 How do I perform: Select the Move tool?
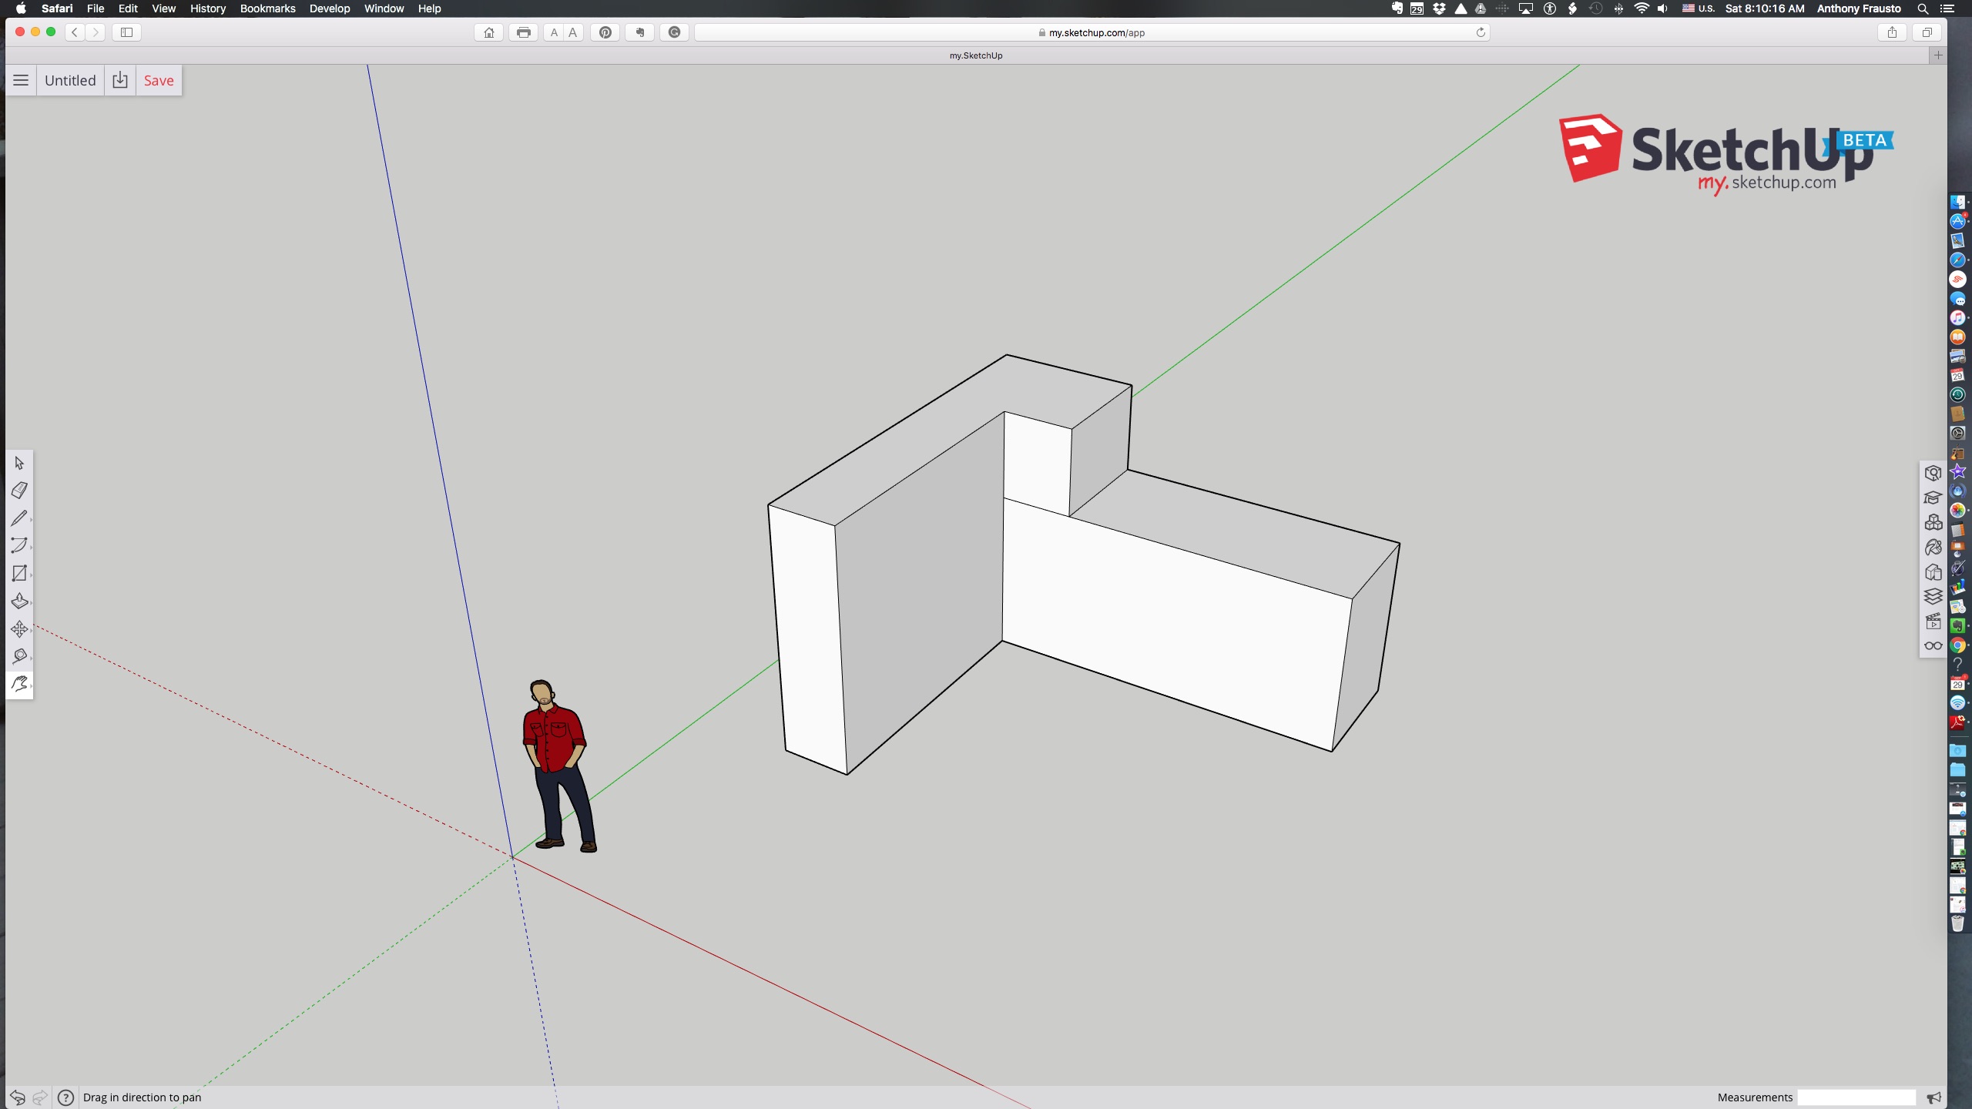tap(19, 628)
